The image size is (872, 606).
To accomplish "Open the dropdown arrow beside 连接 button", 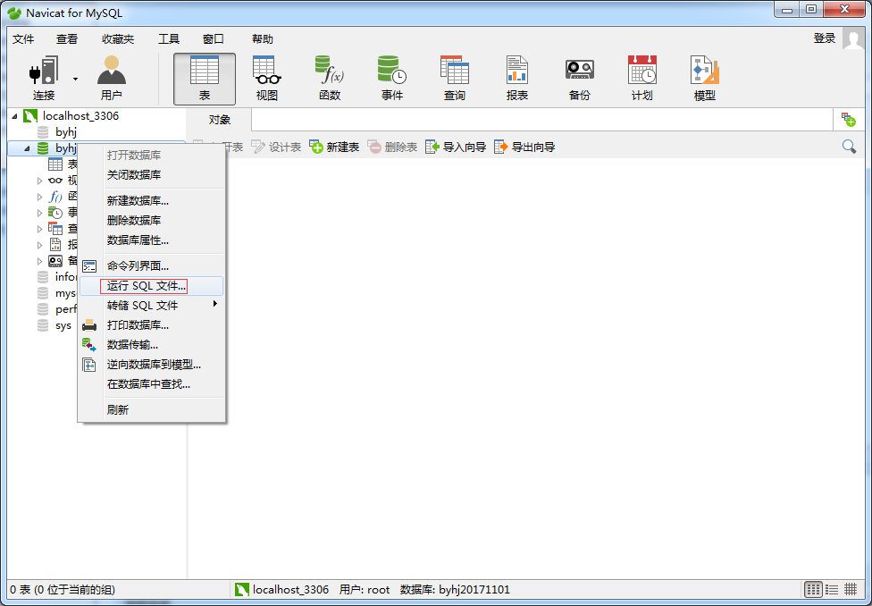I will [75, 79].
